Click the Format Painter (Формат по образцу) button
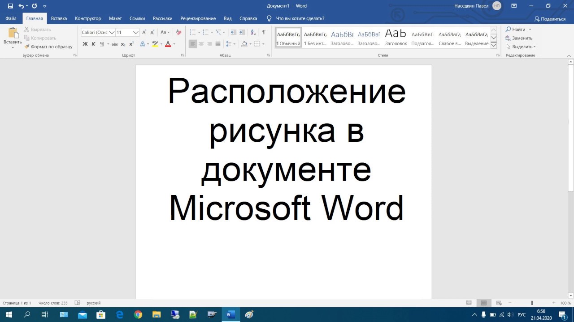Image resolution: width=574 pixels, height=322 pixels. [x=48, y=47]
